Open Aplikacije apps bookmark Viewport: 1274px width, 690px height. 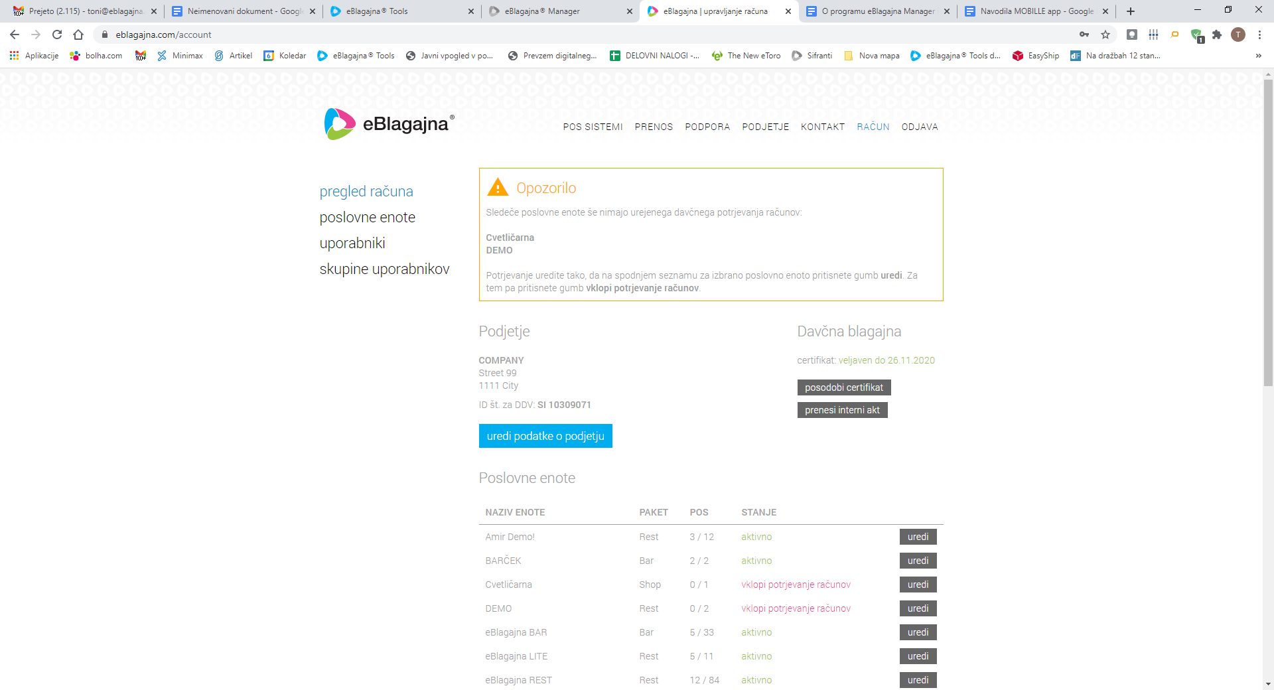35,56
